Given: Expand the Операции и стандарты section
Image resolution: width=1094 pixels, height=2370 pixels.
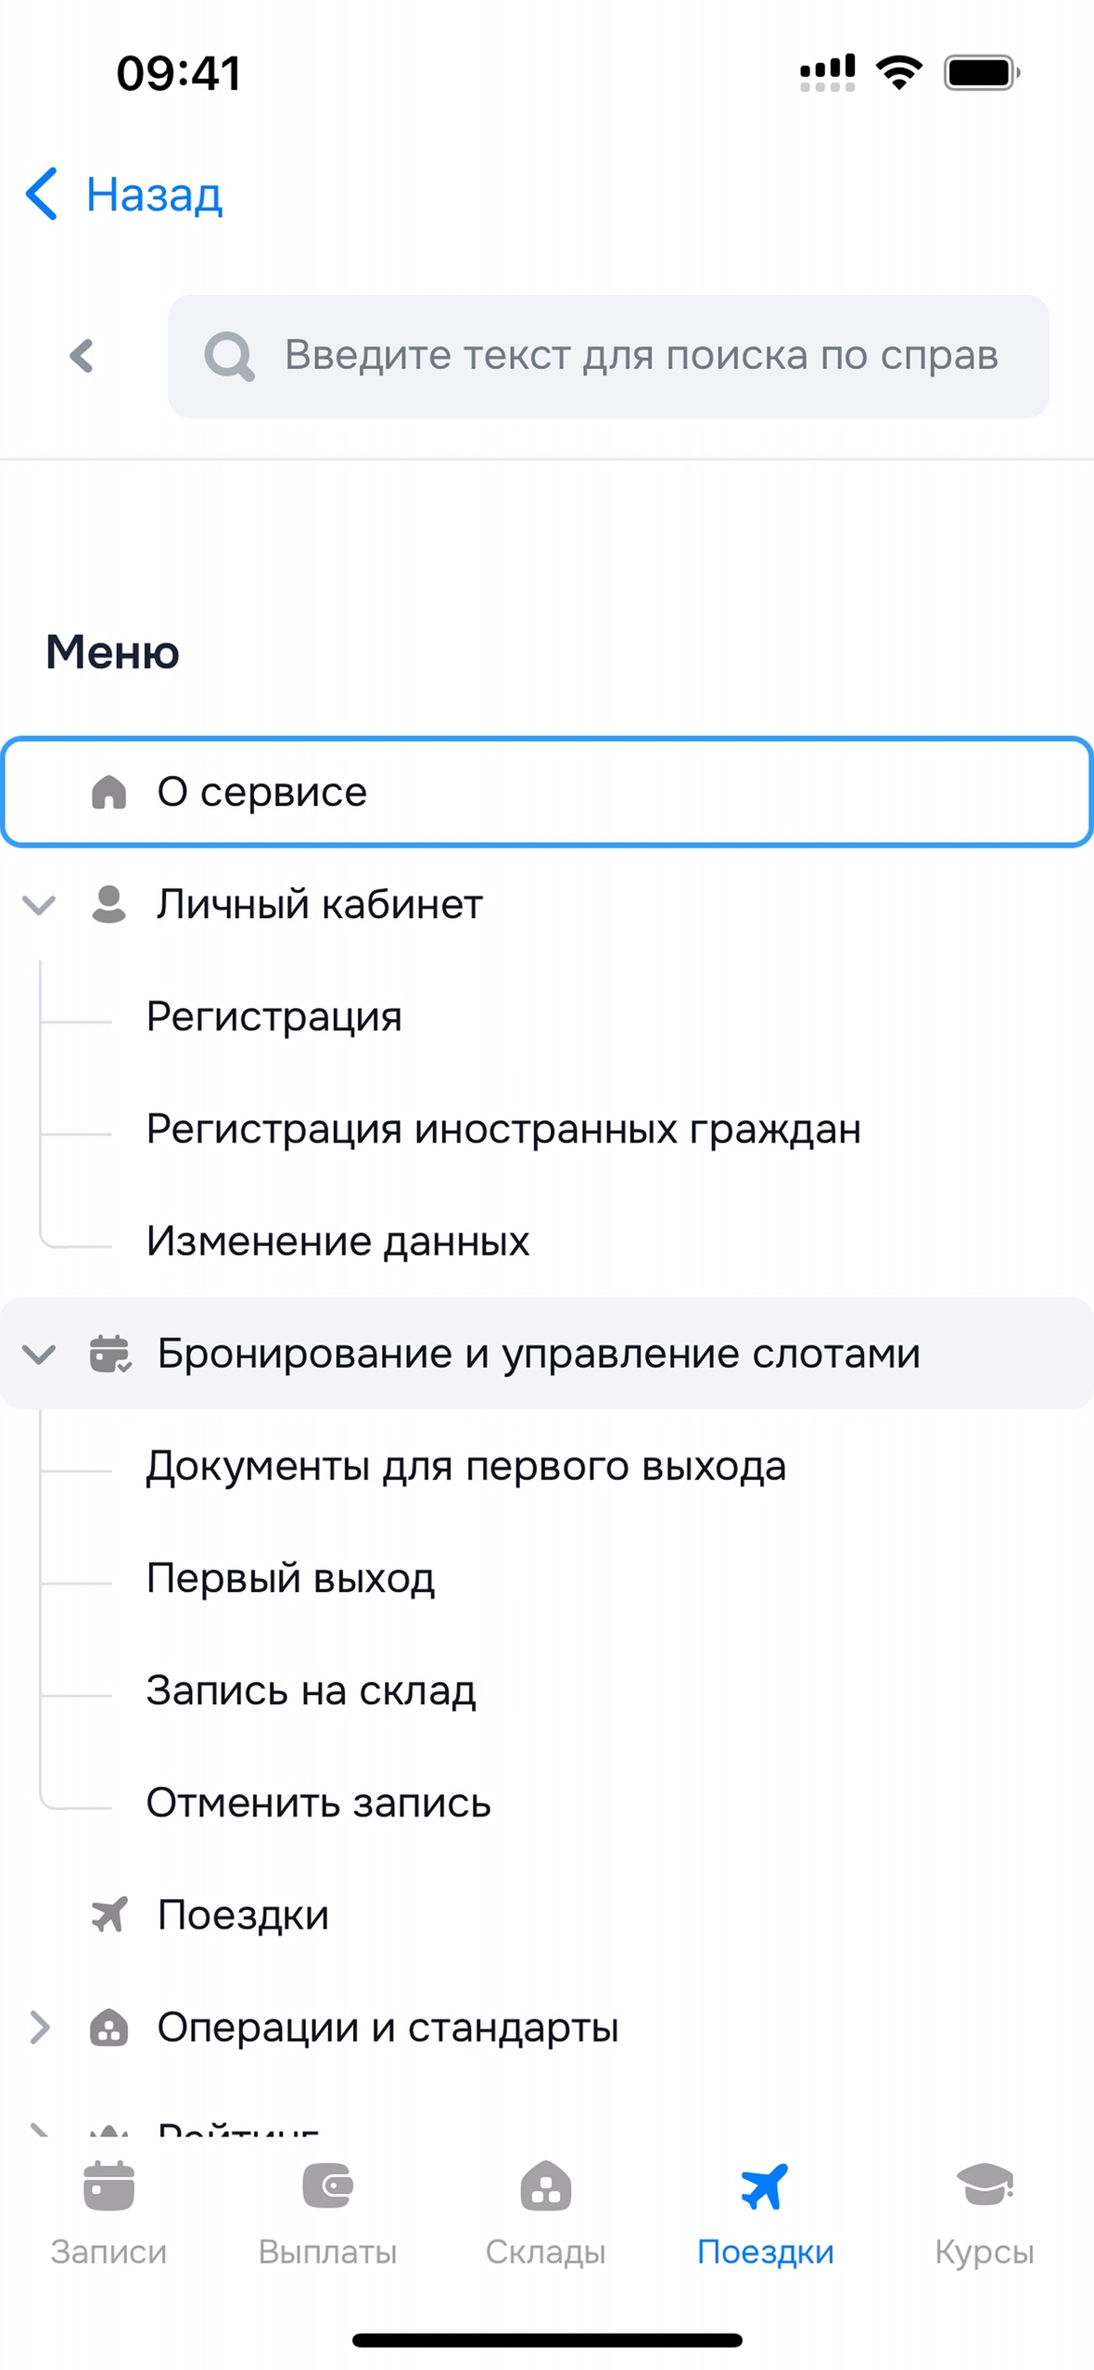Looking at the screenshot, I should click(39, 2028).
